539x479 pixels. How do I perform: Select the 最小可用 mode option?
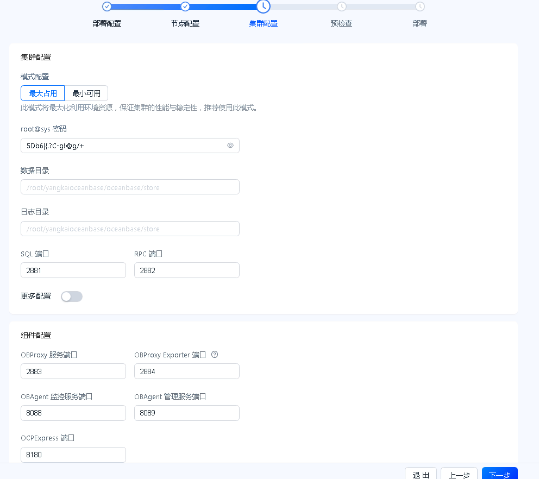(x=86, y=93)
